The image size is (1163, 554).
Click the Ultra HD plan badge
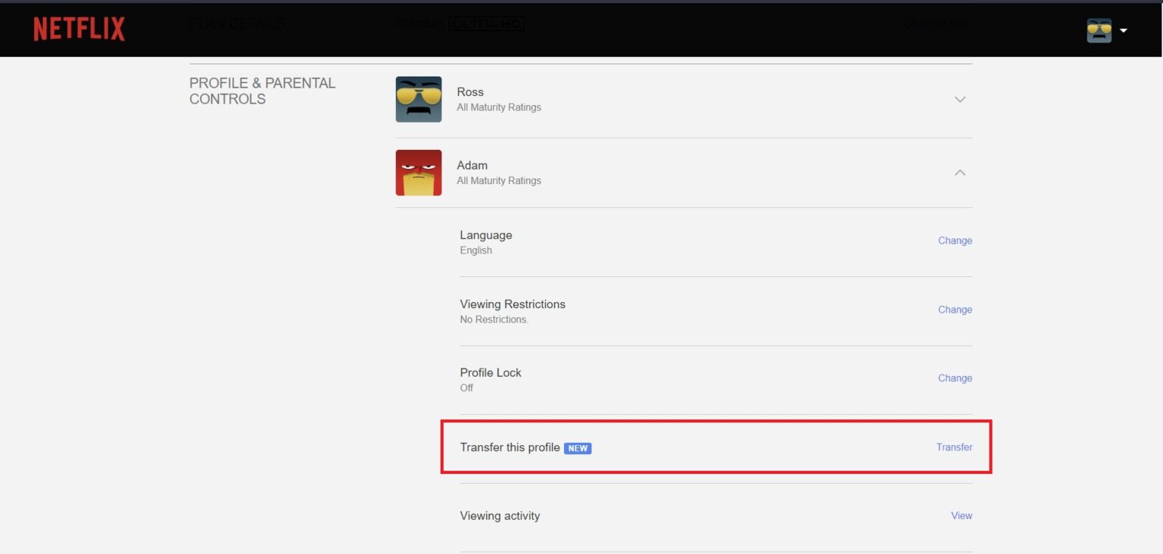tap(487, 23)
